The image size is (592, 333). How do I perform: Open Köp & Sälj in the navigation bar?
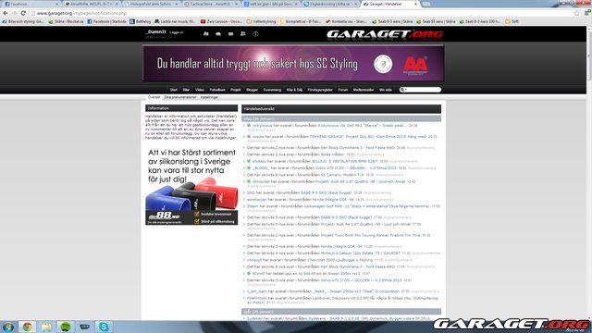point(294,90)
